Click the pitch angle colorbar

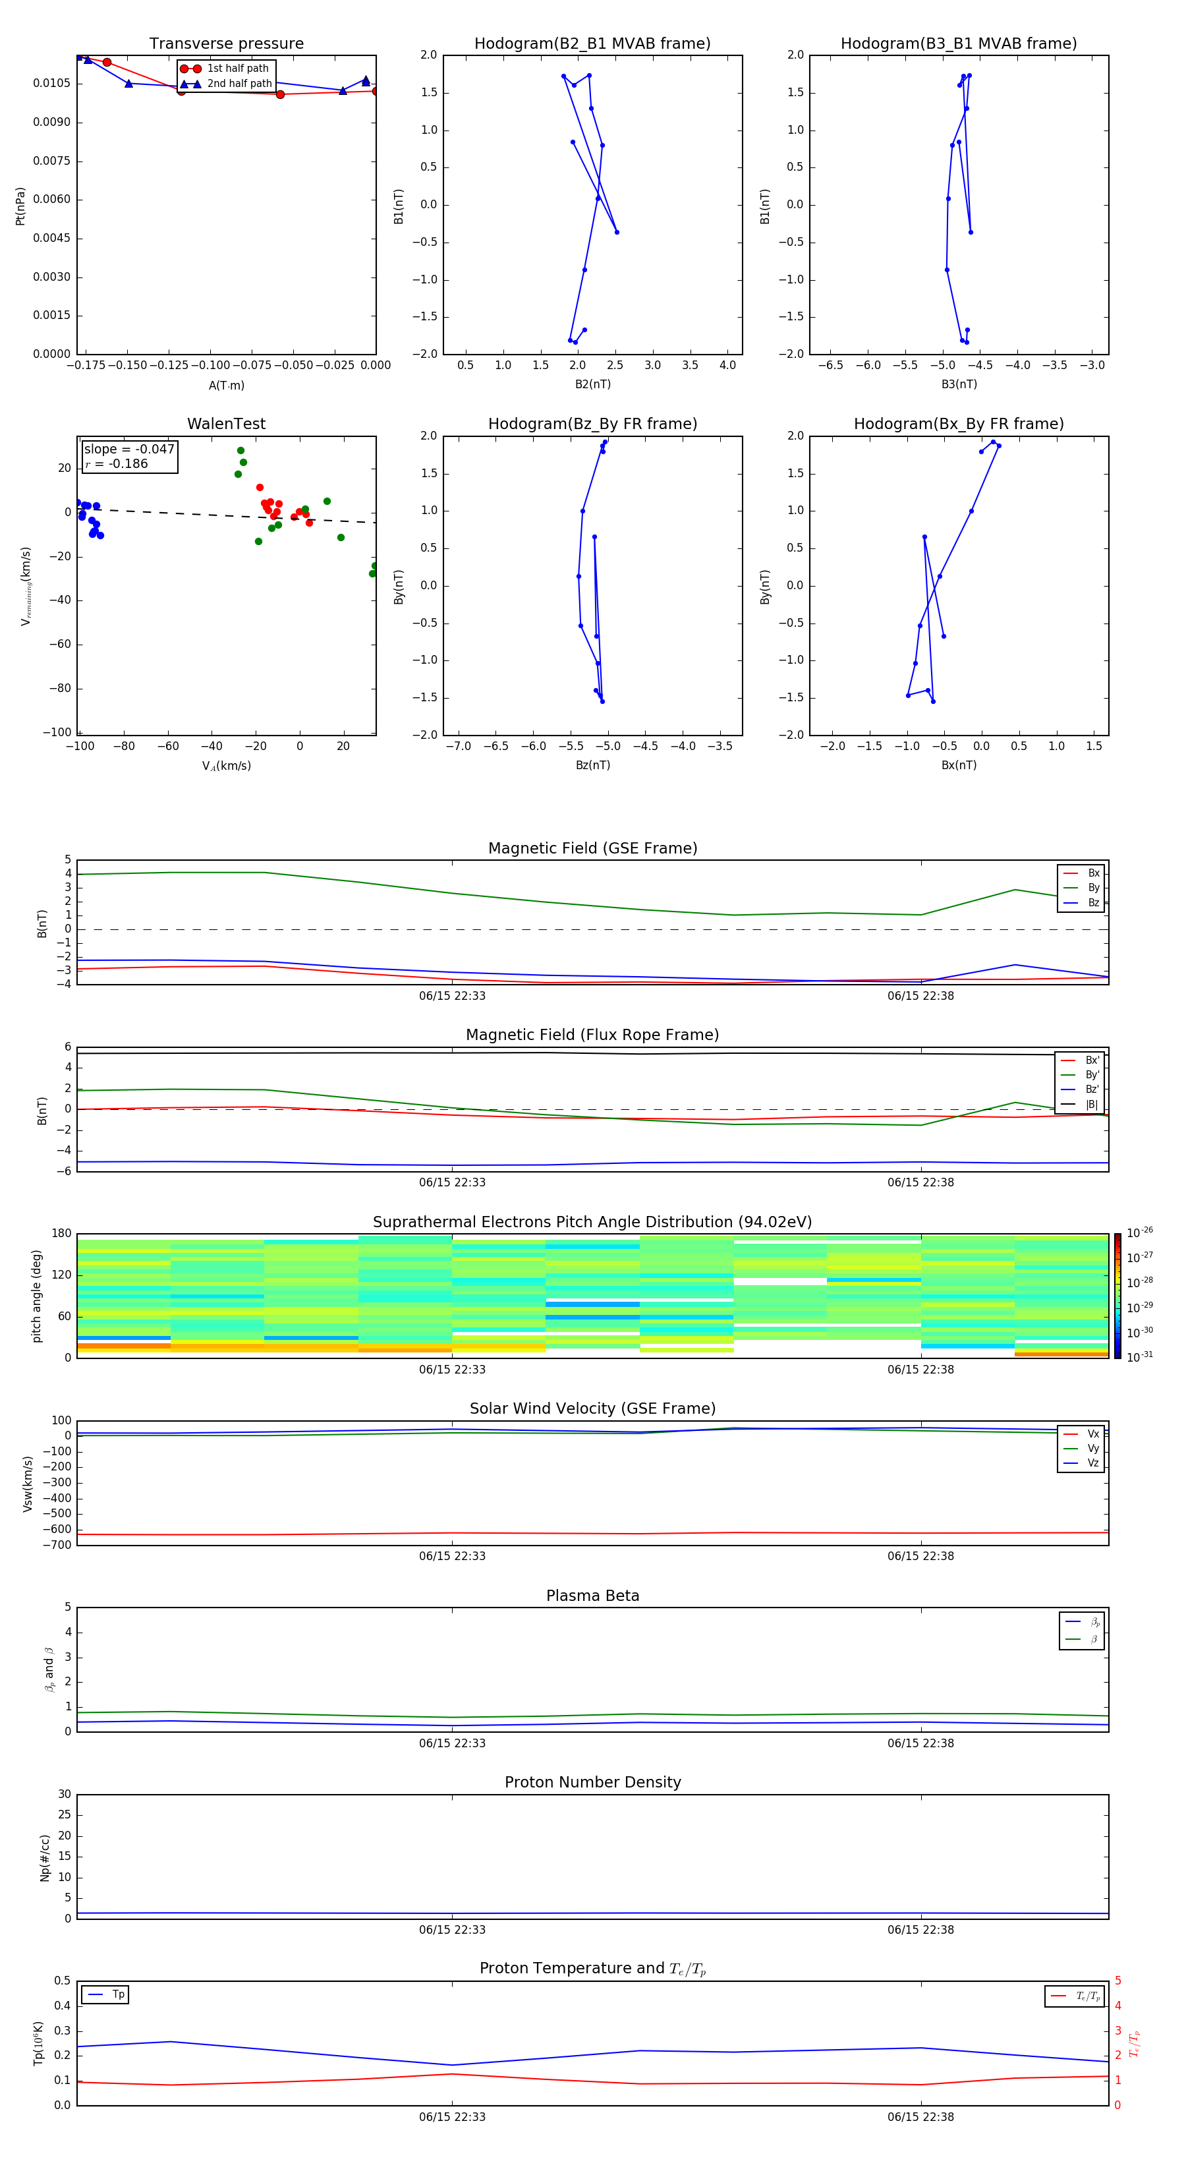[x=1117, y=1296]
